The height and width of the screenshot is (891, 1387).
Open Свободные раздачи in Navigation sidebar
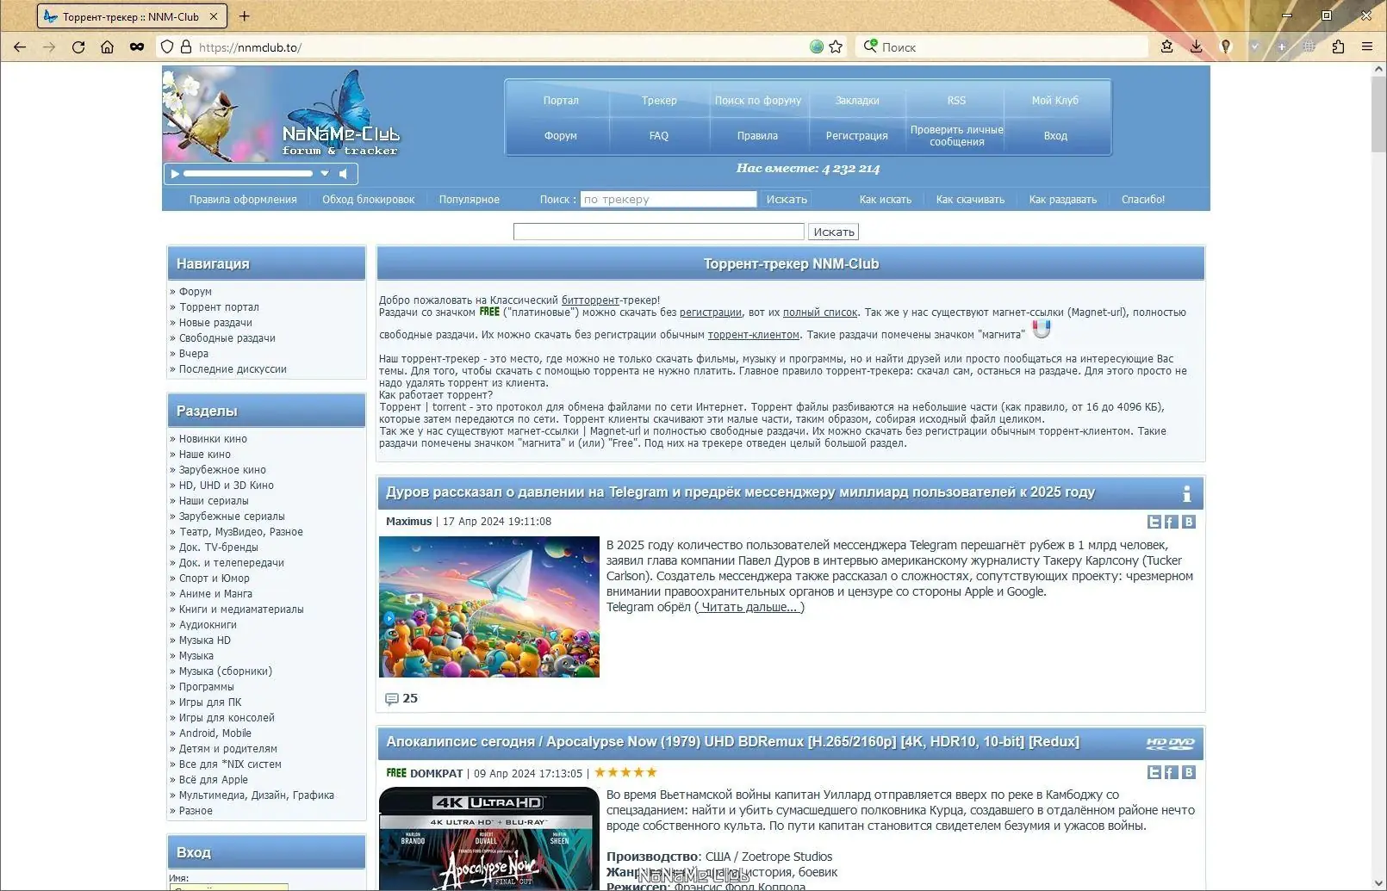pyautogui.click(x=227, y=338)
